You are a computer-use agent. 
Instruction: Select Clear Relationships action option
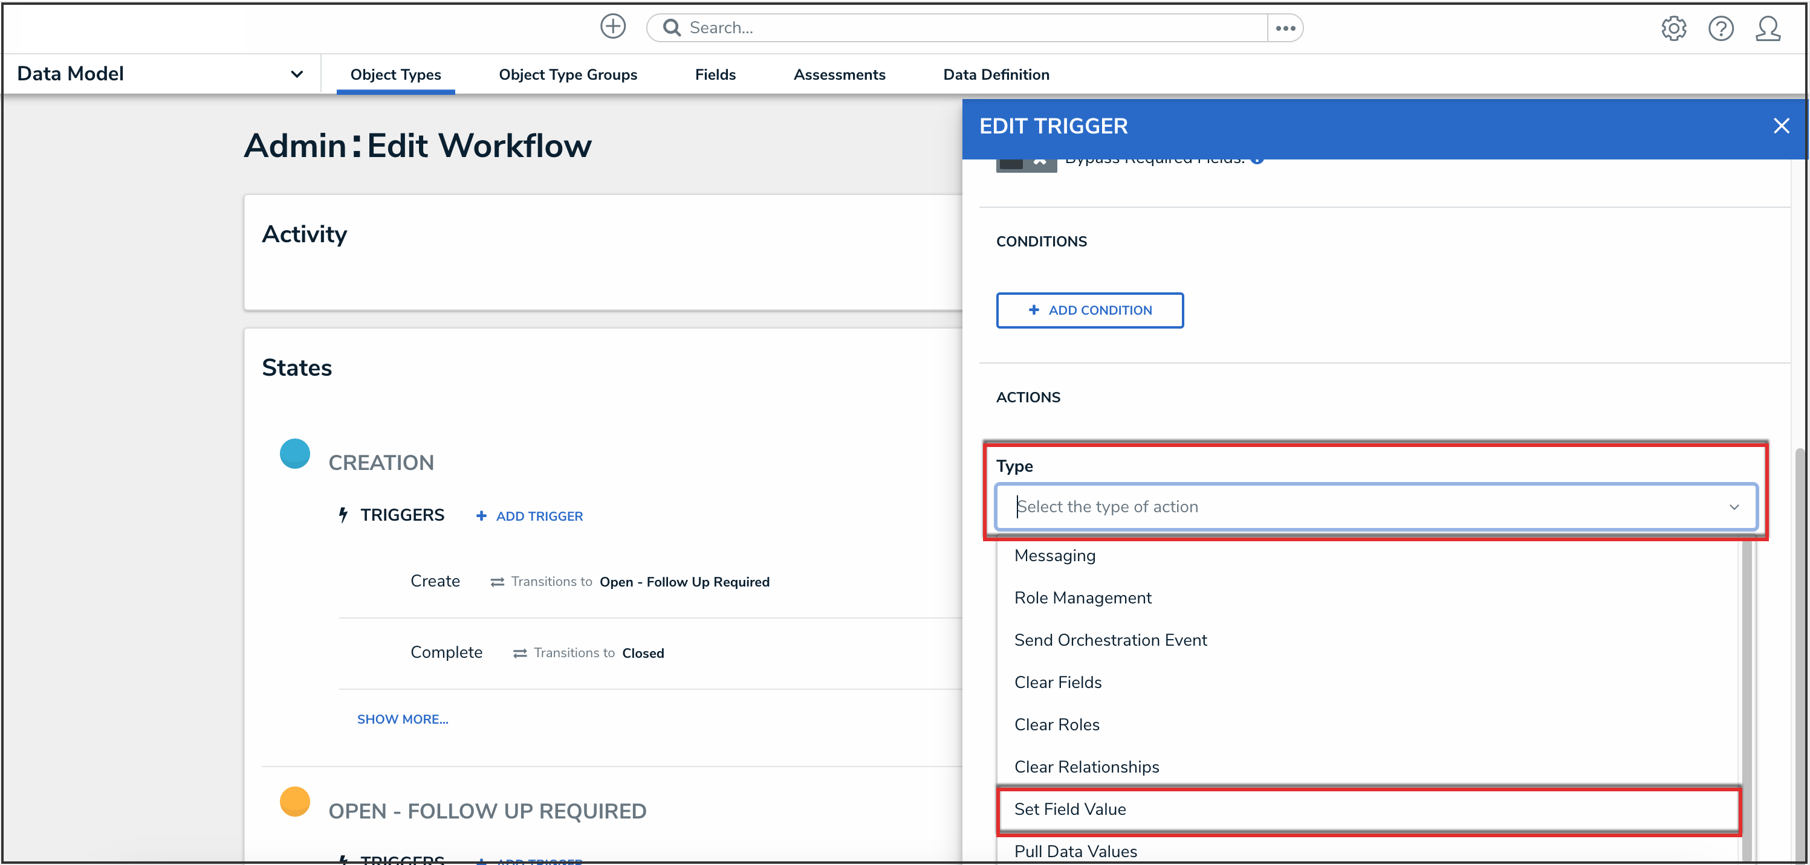click(1086, 767)
